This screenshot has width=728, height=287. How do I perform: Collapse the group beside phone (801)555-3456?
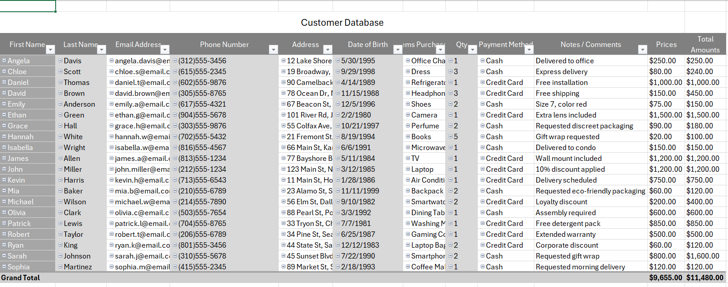(x=175, y=245)
